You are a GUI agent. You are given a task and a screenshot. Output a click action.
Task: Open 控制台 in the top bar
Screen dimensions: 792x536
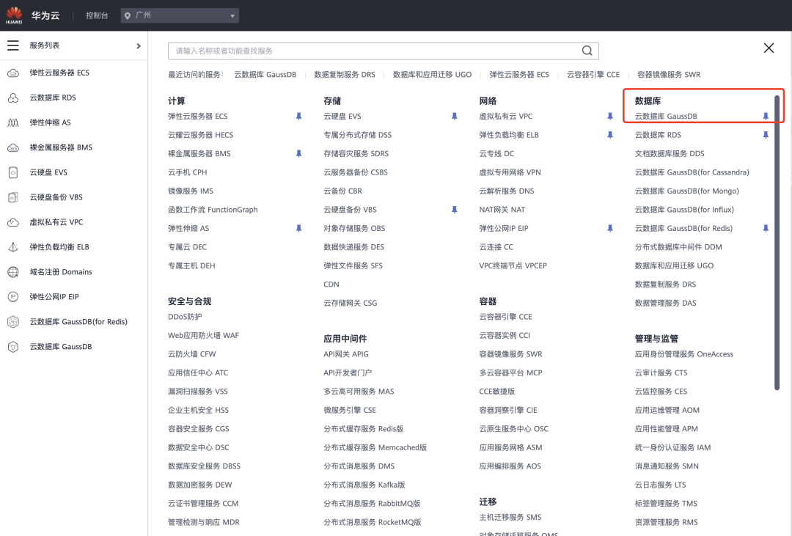click(x=97, y=15)
